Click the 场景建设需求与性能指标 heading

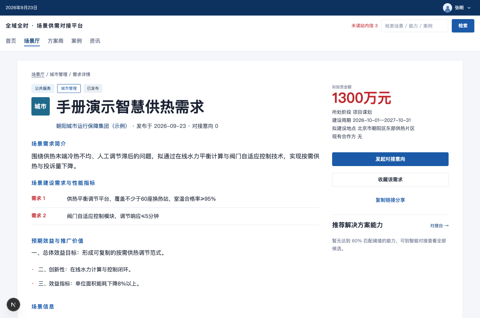(63, 183)
